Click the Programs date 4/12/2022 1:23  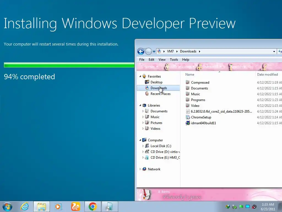[x=269, y=100]
